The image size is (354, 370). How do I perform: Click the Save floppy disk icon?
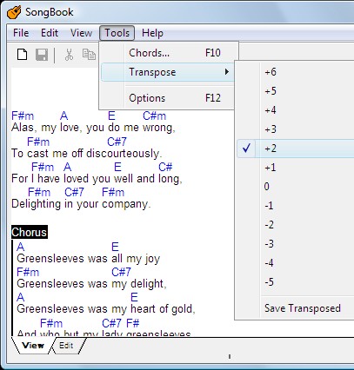42,55
